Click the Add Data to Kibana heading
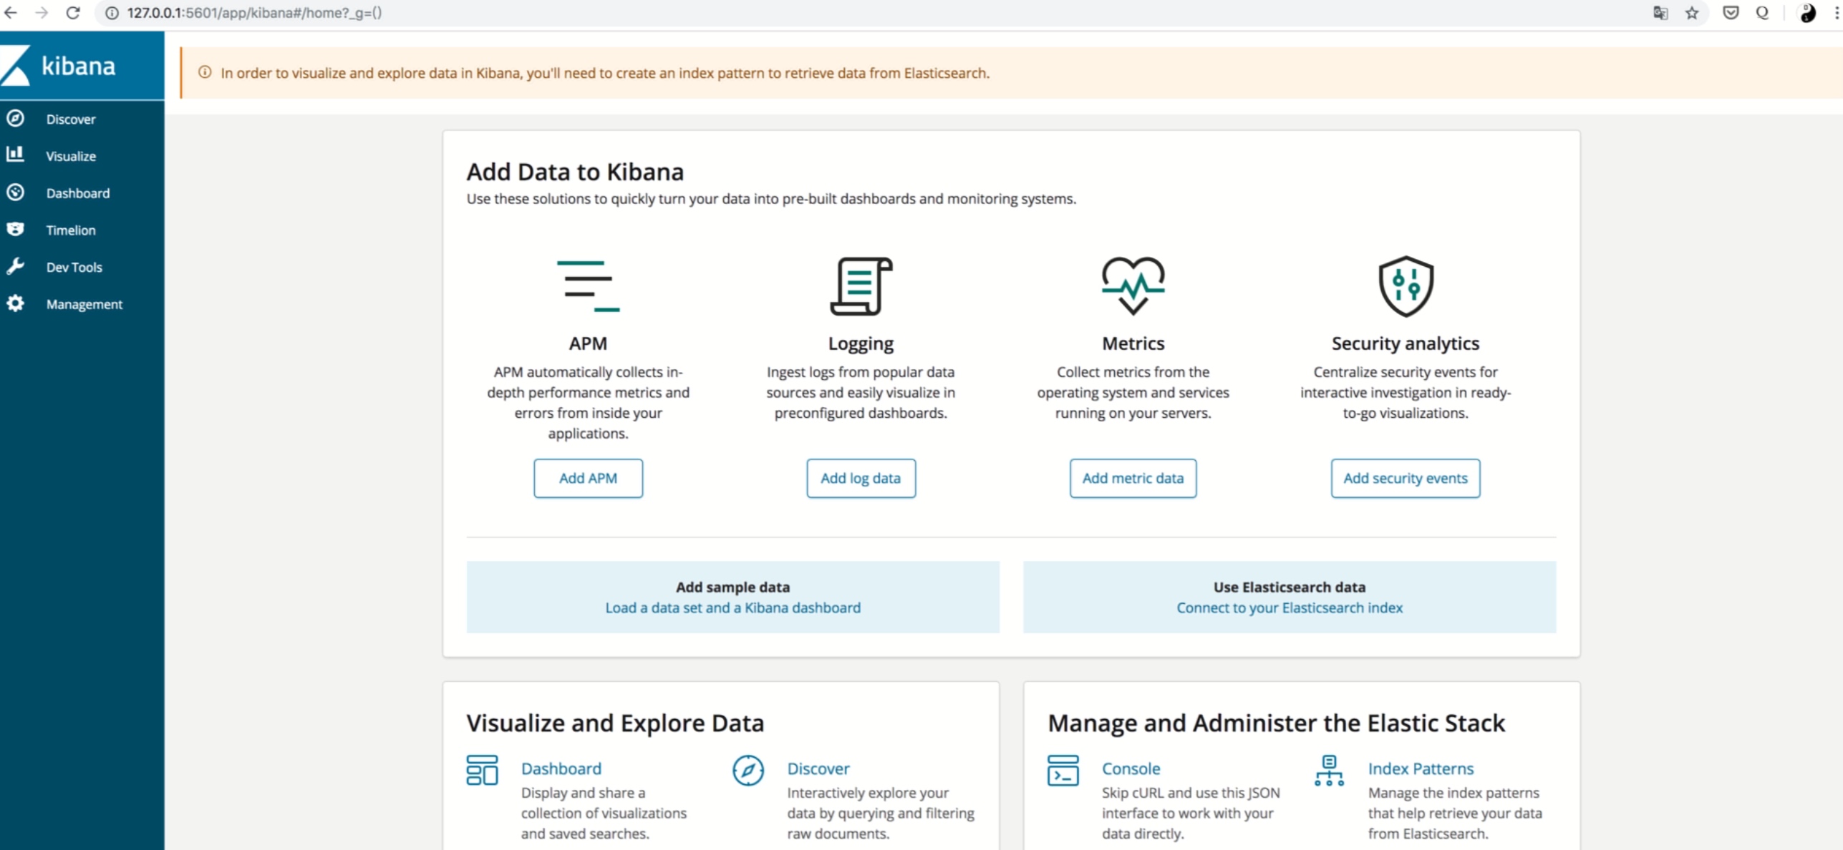The image size is (1843, 850). pyautogui.click(x=575, y=172)
